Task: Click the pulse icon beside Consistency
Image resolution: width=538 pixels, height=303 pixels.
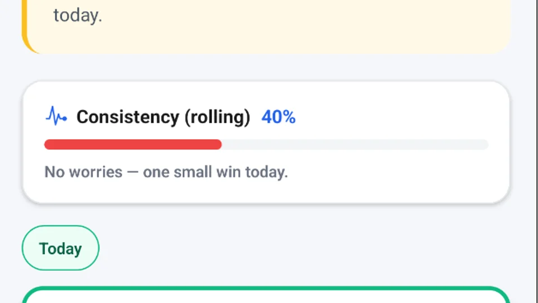Action: 56,117
